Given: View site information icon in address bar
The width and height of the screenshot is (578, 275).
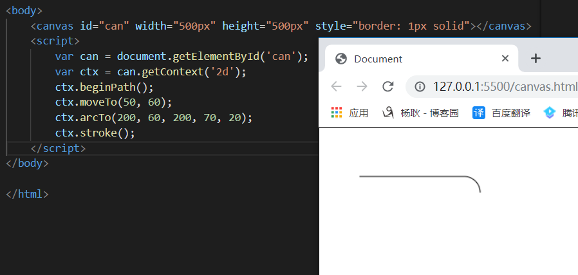Looking at the screenshot, I should (x=420, y=87).
